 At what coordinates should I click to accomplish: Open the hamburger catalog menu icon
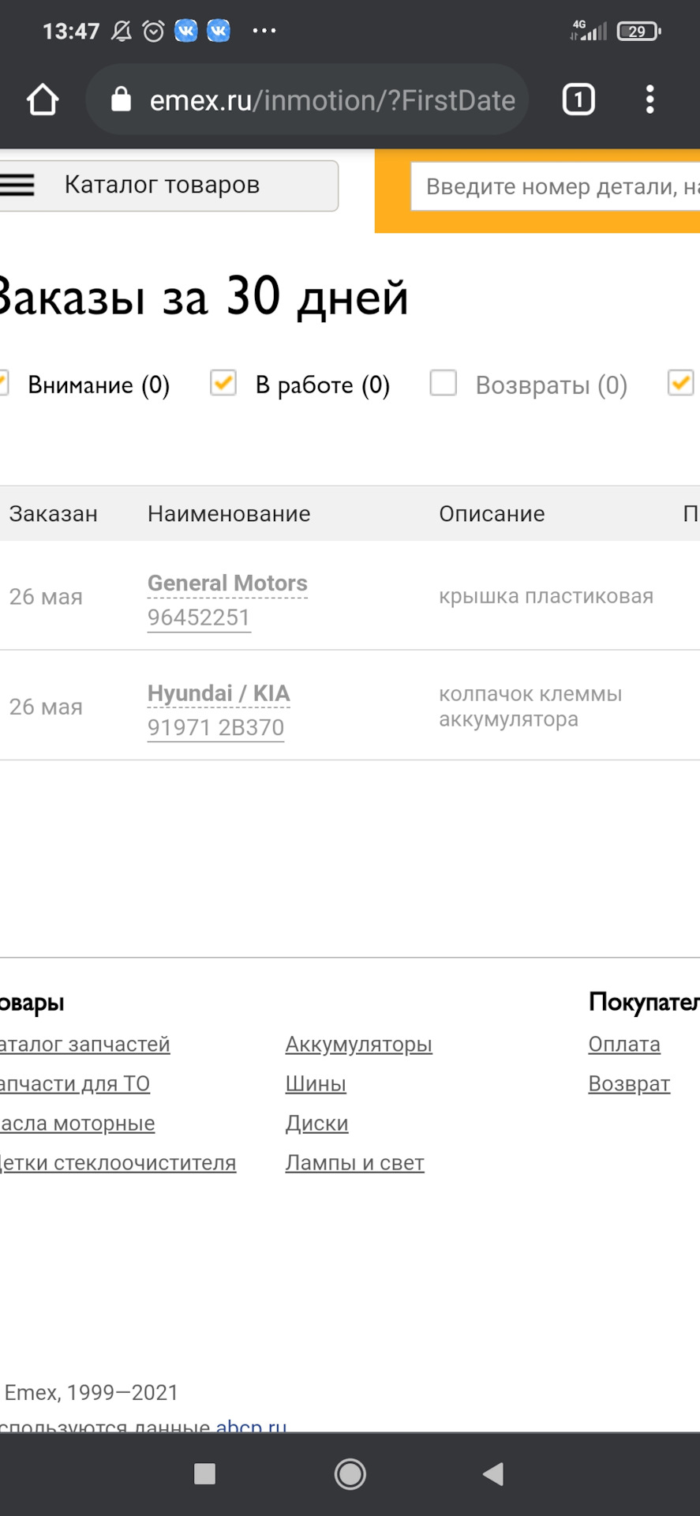tap(17, 185)
